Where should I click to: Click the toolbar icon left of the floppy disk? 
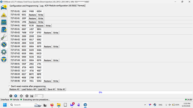[27, 96]
